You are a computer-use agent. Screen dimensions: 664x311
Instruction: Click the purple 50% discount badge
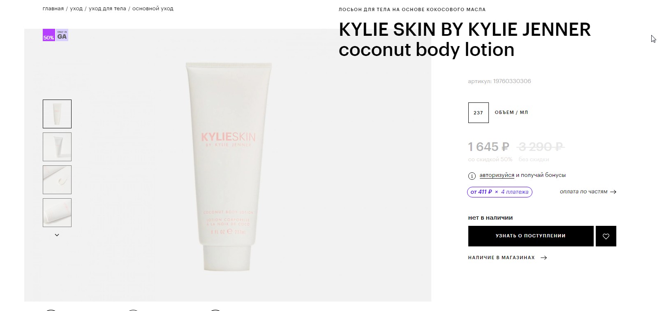(49, 35)
